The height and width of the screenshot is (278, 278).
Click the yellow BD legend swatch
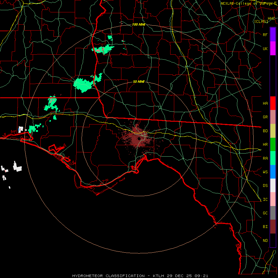(273, 131)
